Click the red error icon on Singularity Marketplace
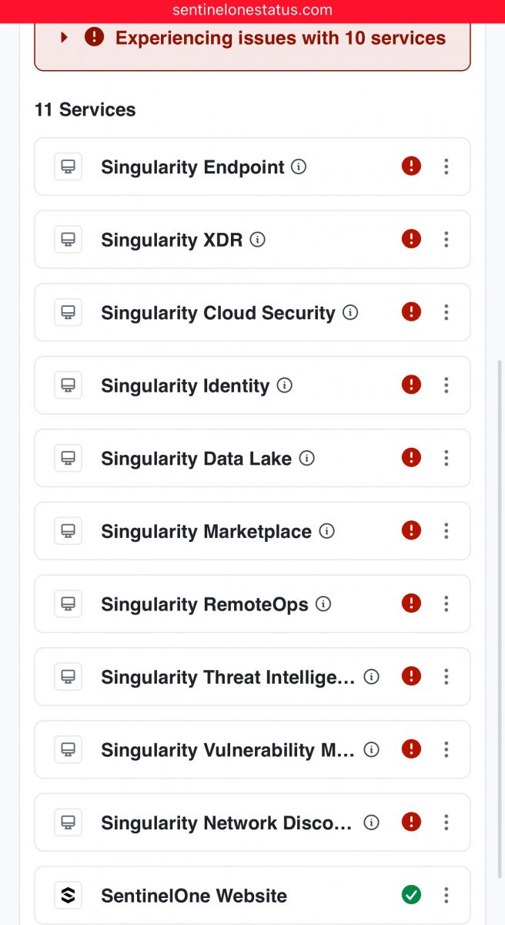The width and height of the screenshot is (505, 925). click(412, 531)
